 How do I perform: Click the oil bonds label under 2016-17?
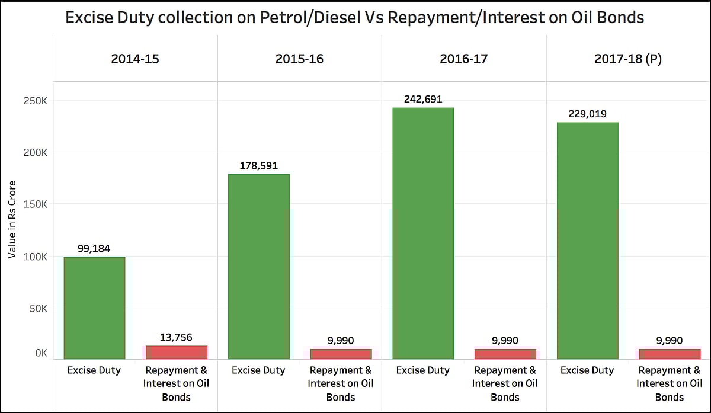click(505, 383)
